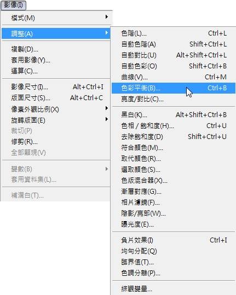This screenshot has width=236, height=295.
Task: Select 黑白(K) adjustment
Action: [x=174, y=115]
